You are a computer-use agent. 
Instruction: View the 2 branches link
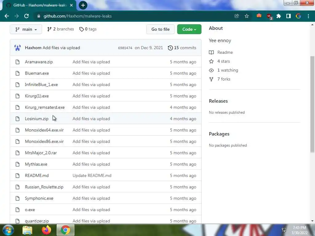(x=61, y=29)
